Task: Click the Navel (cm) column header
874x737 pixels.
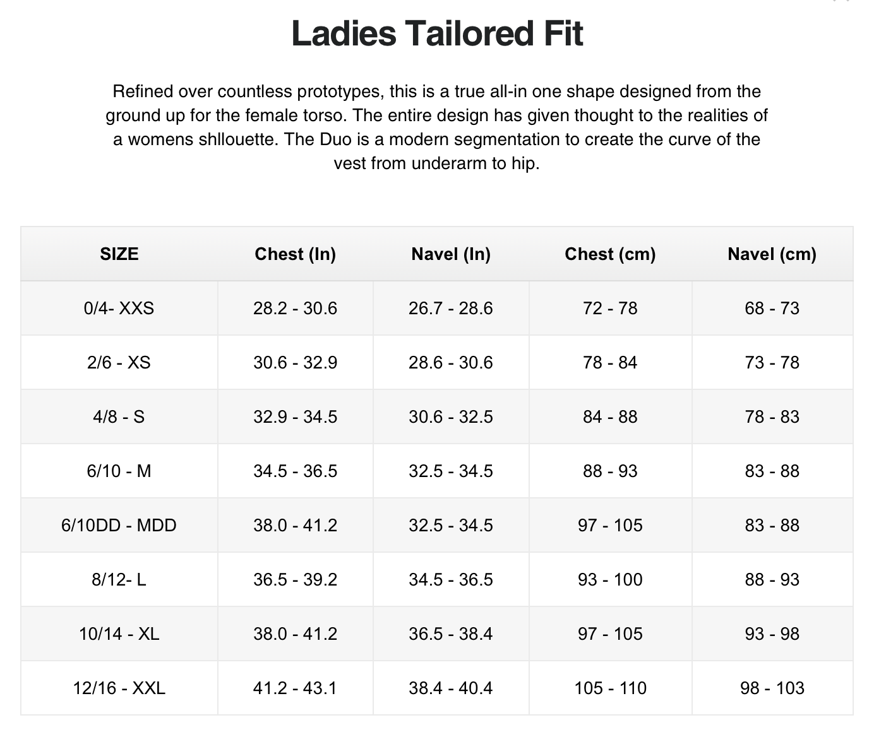Action: tap(772, 254)
